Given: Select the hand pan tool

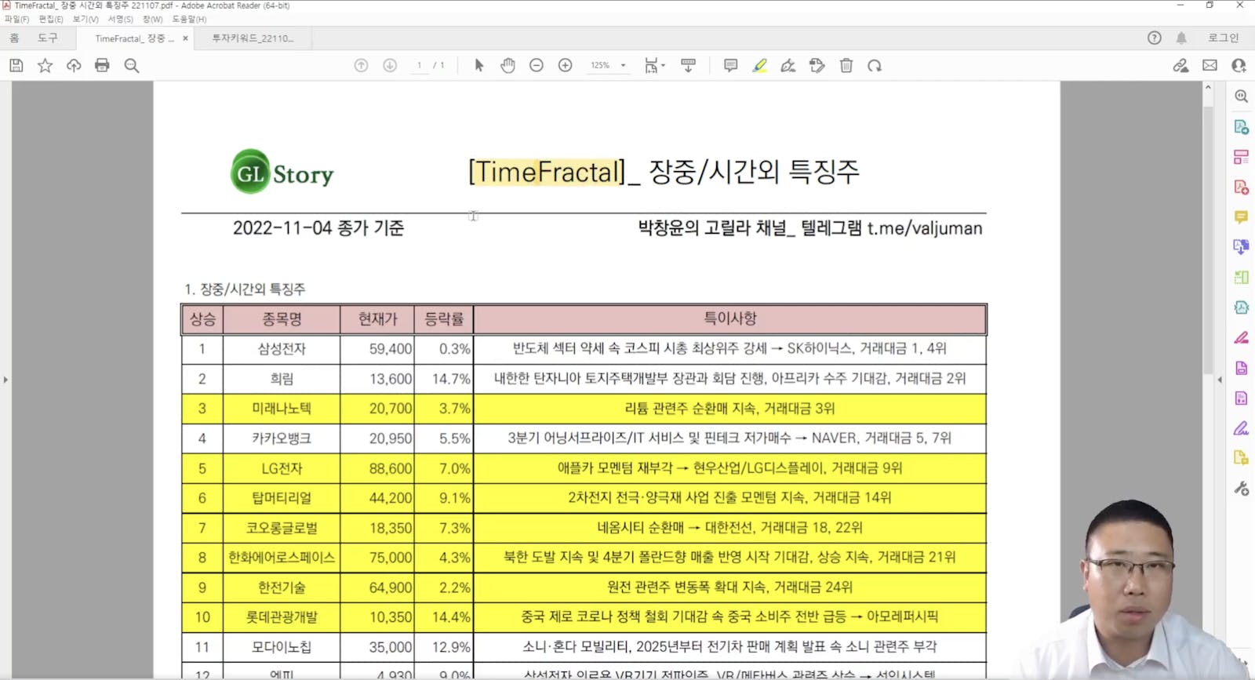Looking at the screenshot, I should coord(507,66).
